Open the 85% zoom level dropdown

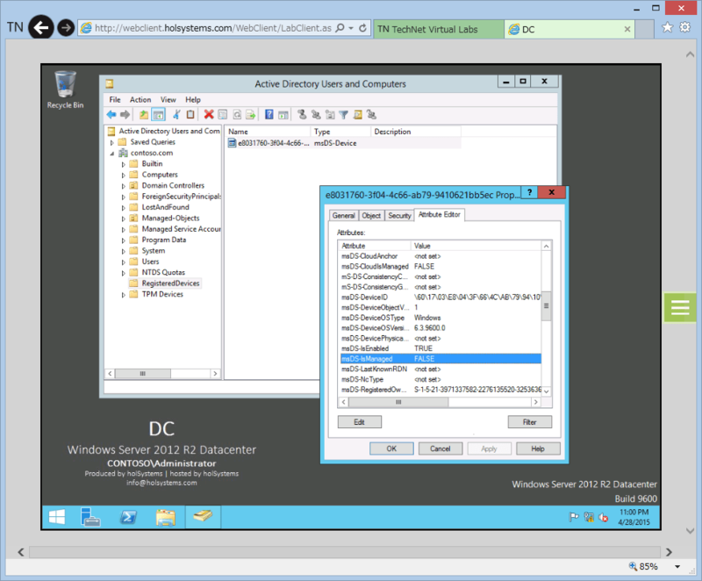point(677,567)
